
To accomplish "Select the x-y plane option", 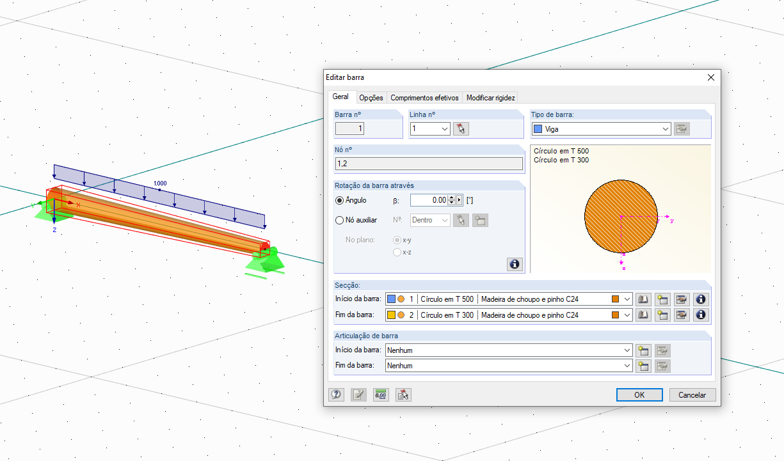I will pos(396,240).
